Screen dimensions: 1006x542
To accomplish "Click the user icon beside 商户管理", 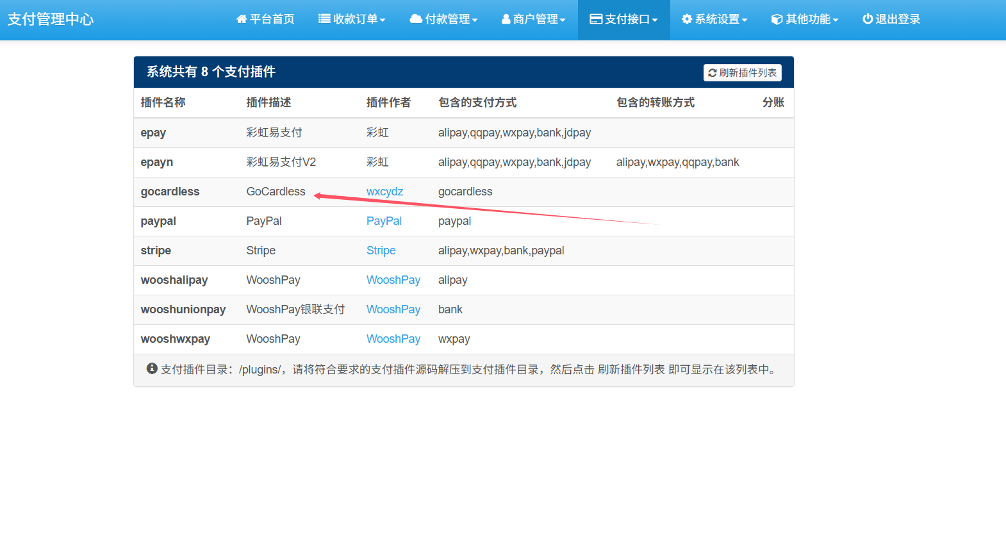I will point(506,19).
